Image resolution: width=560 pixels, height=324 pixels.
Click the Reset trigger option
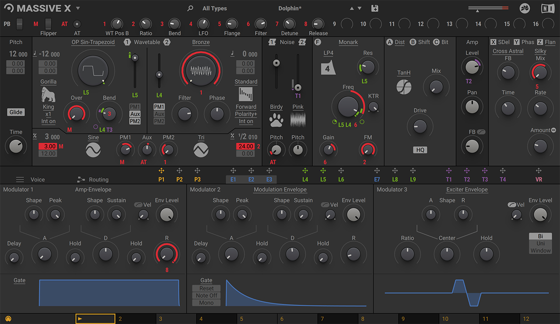pyautogui.click(x=206, y=289)
